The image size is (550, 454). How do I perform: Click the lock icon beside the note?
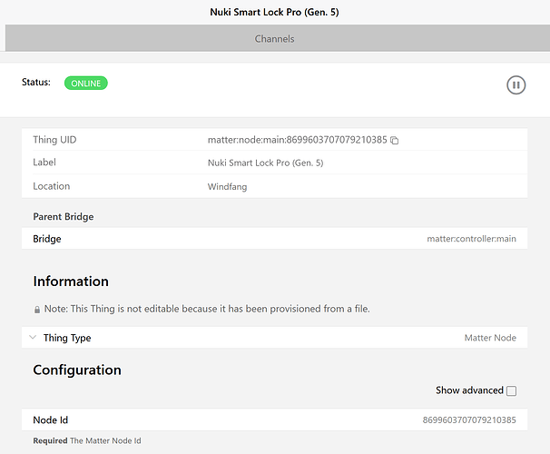coord(37,310)
